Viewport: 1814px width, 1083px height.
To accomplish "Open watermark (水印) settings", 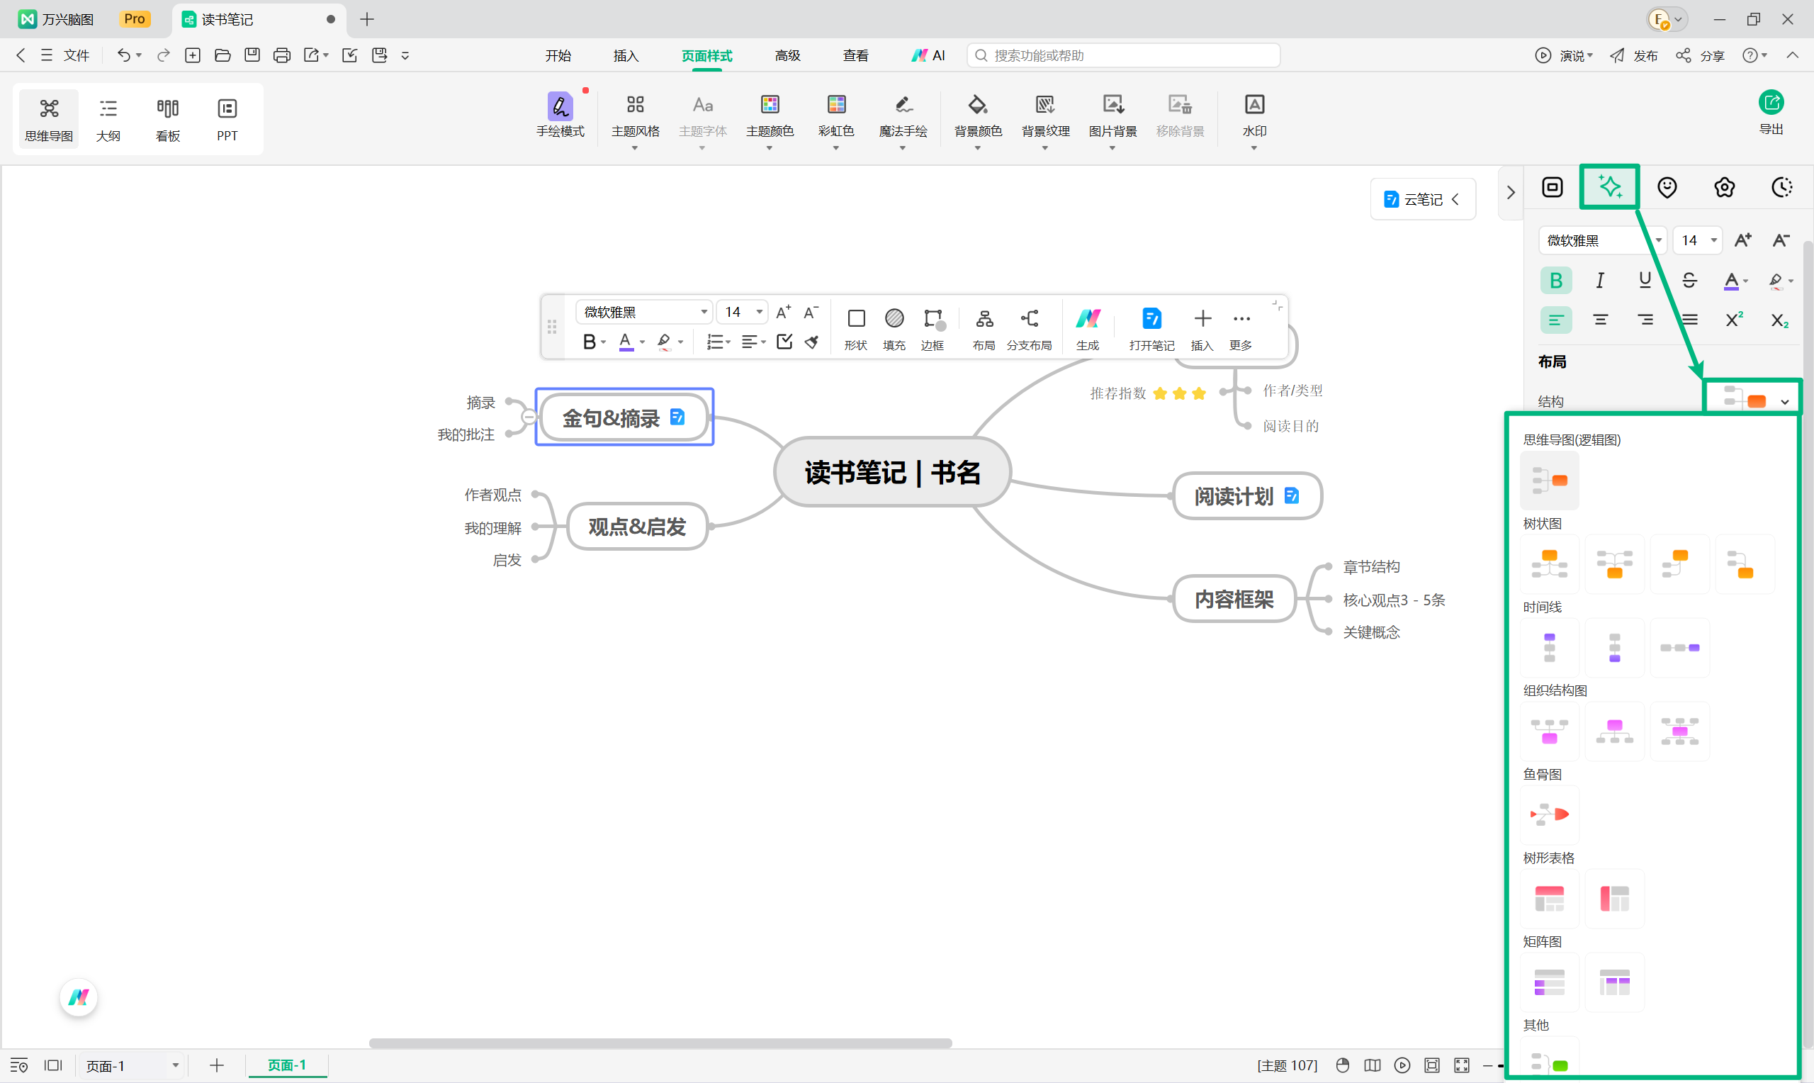I will pyautogui.click(x=1254, y=120).
